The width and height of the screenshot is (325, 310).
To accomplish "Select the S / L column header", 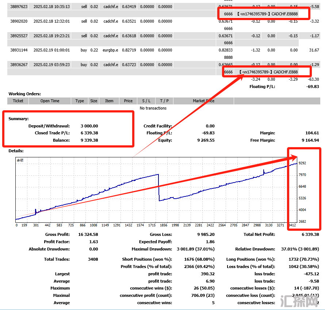I will click(146, 101).
